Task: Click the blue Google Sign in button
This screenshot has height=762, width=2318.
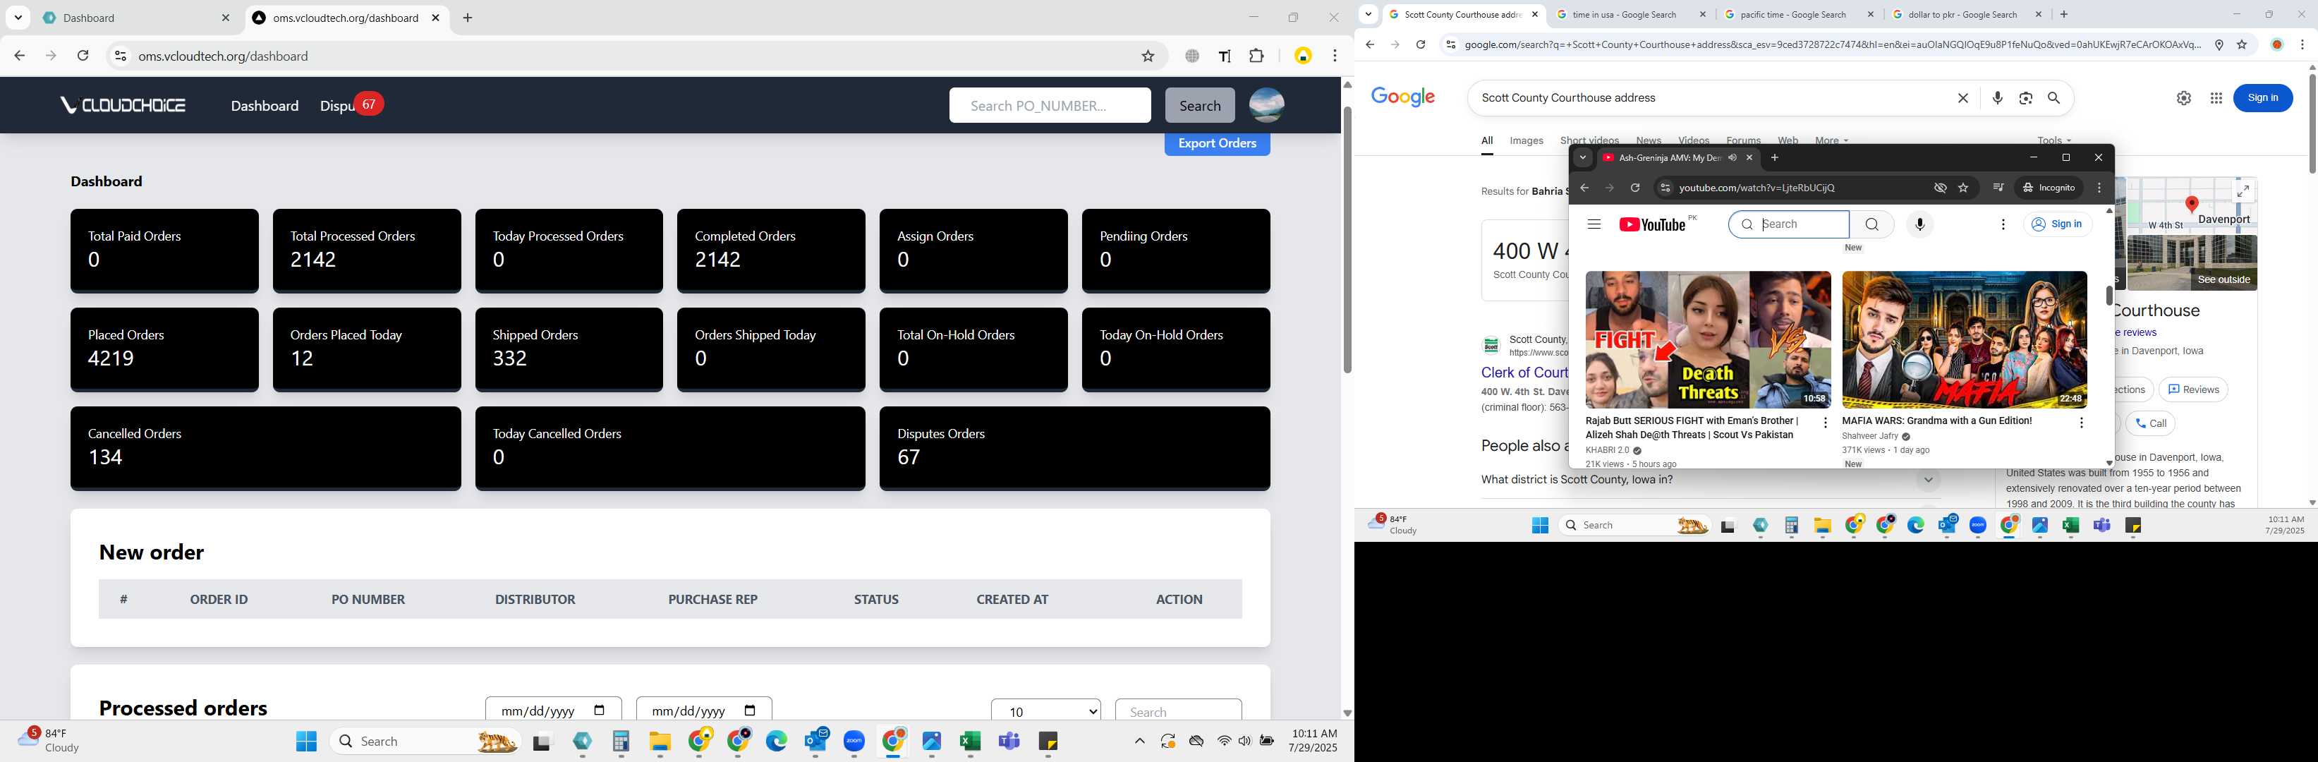Action: click(2262, 97)
